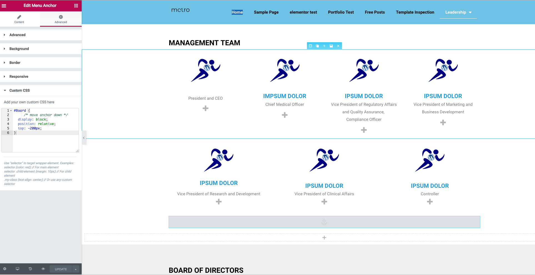Click the section edit handle icon
This screenshot has width=535, height=275.
pyautogui.click(x=311, y=46)
